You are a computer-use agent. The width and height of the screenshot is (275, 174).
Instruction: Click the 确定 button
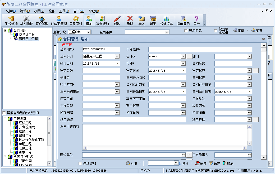(214, 163)
